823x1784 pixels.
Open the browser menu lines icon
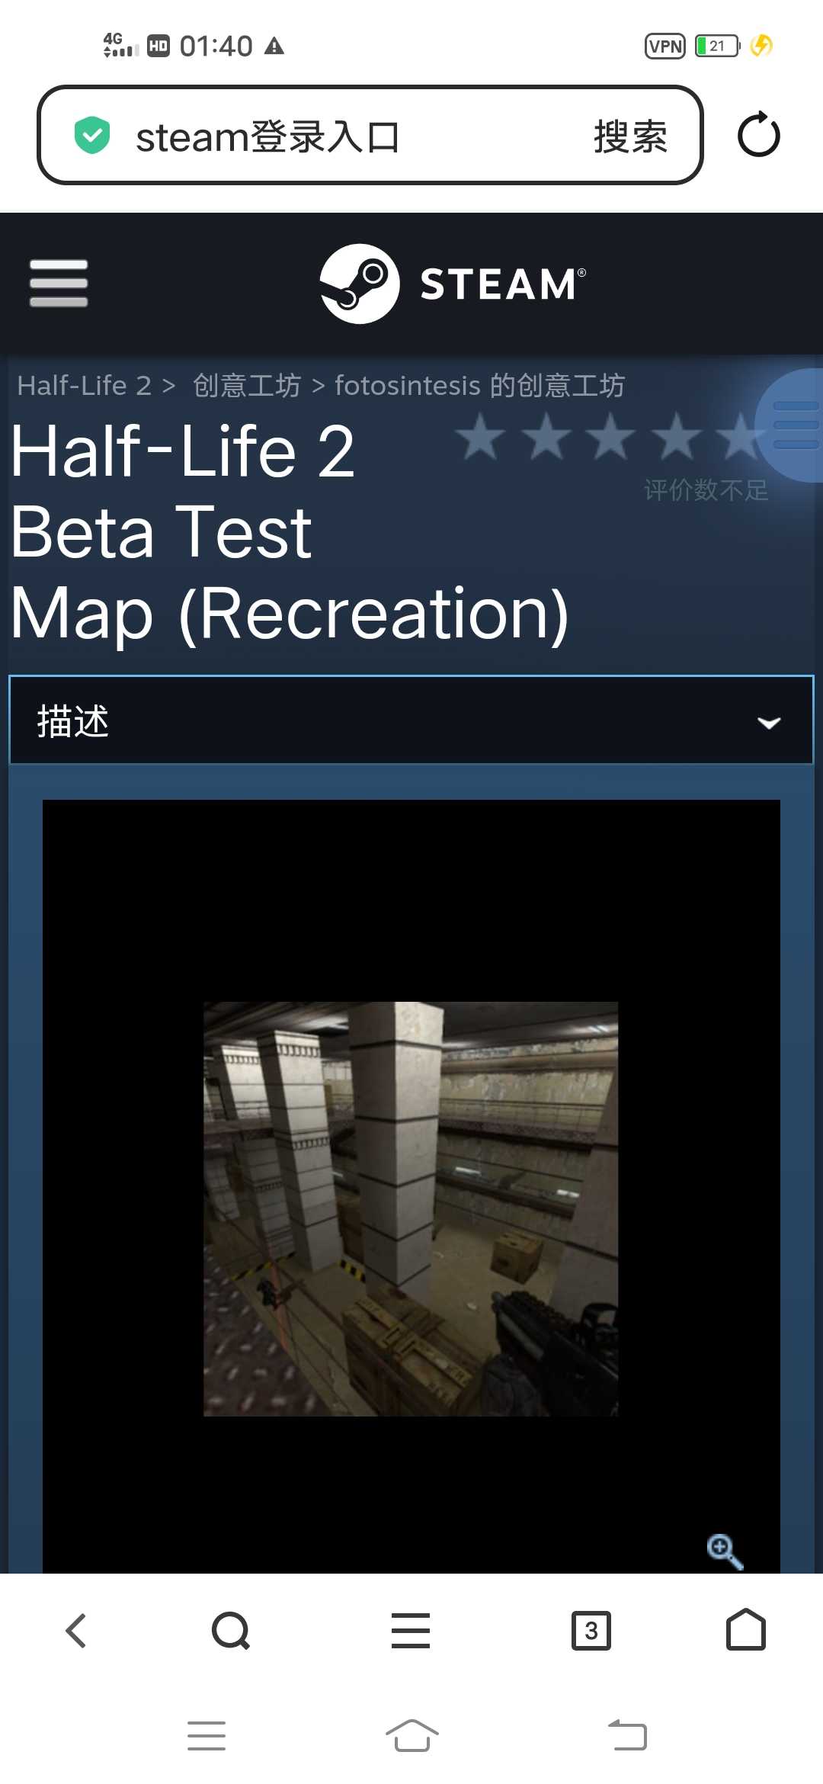pos(411,1631)
